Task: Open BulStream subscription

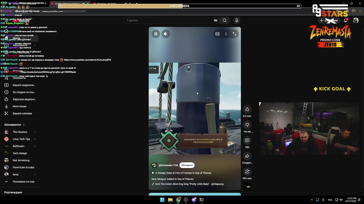Action: pos(20,146)
